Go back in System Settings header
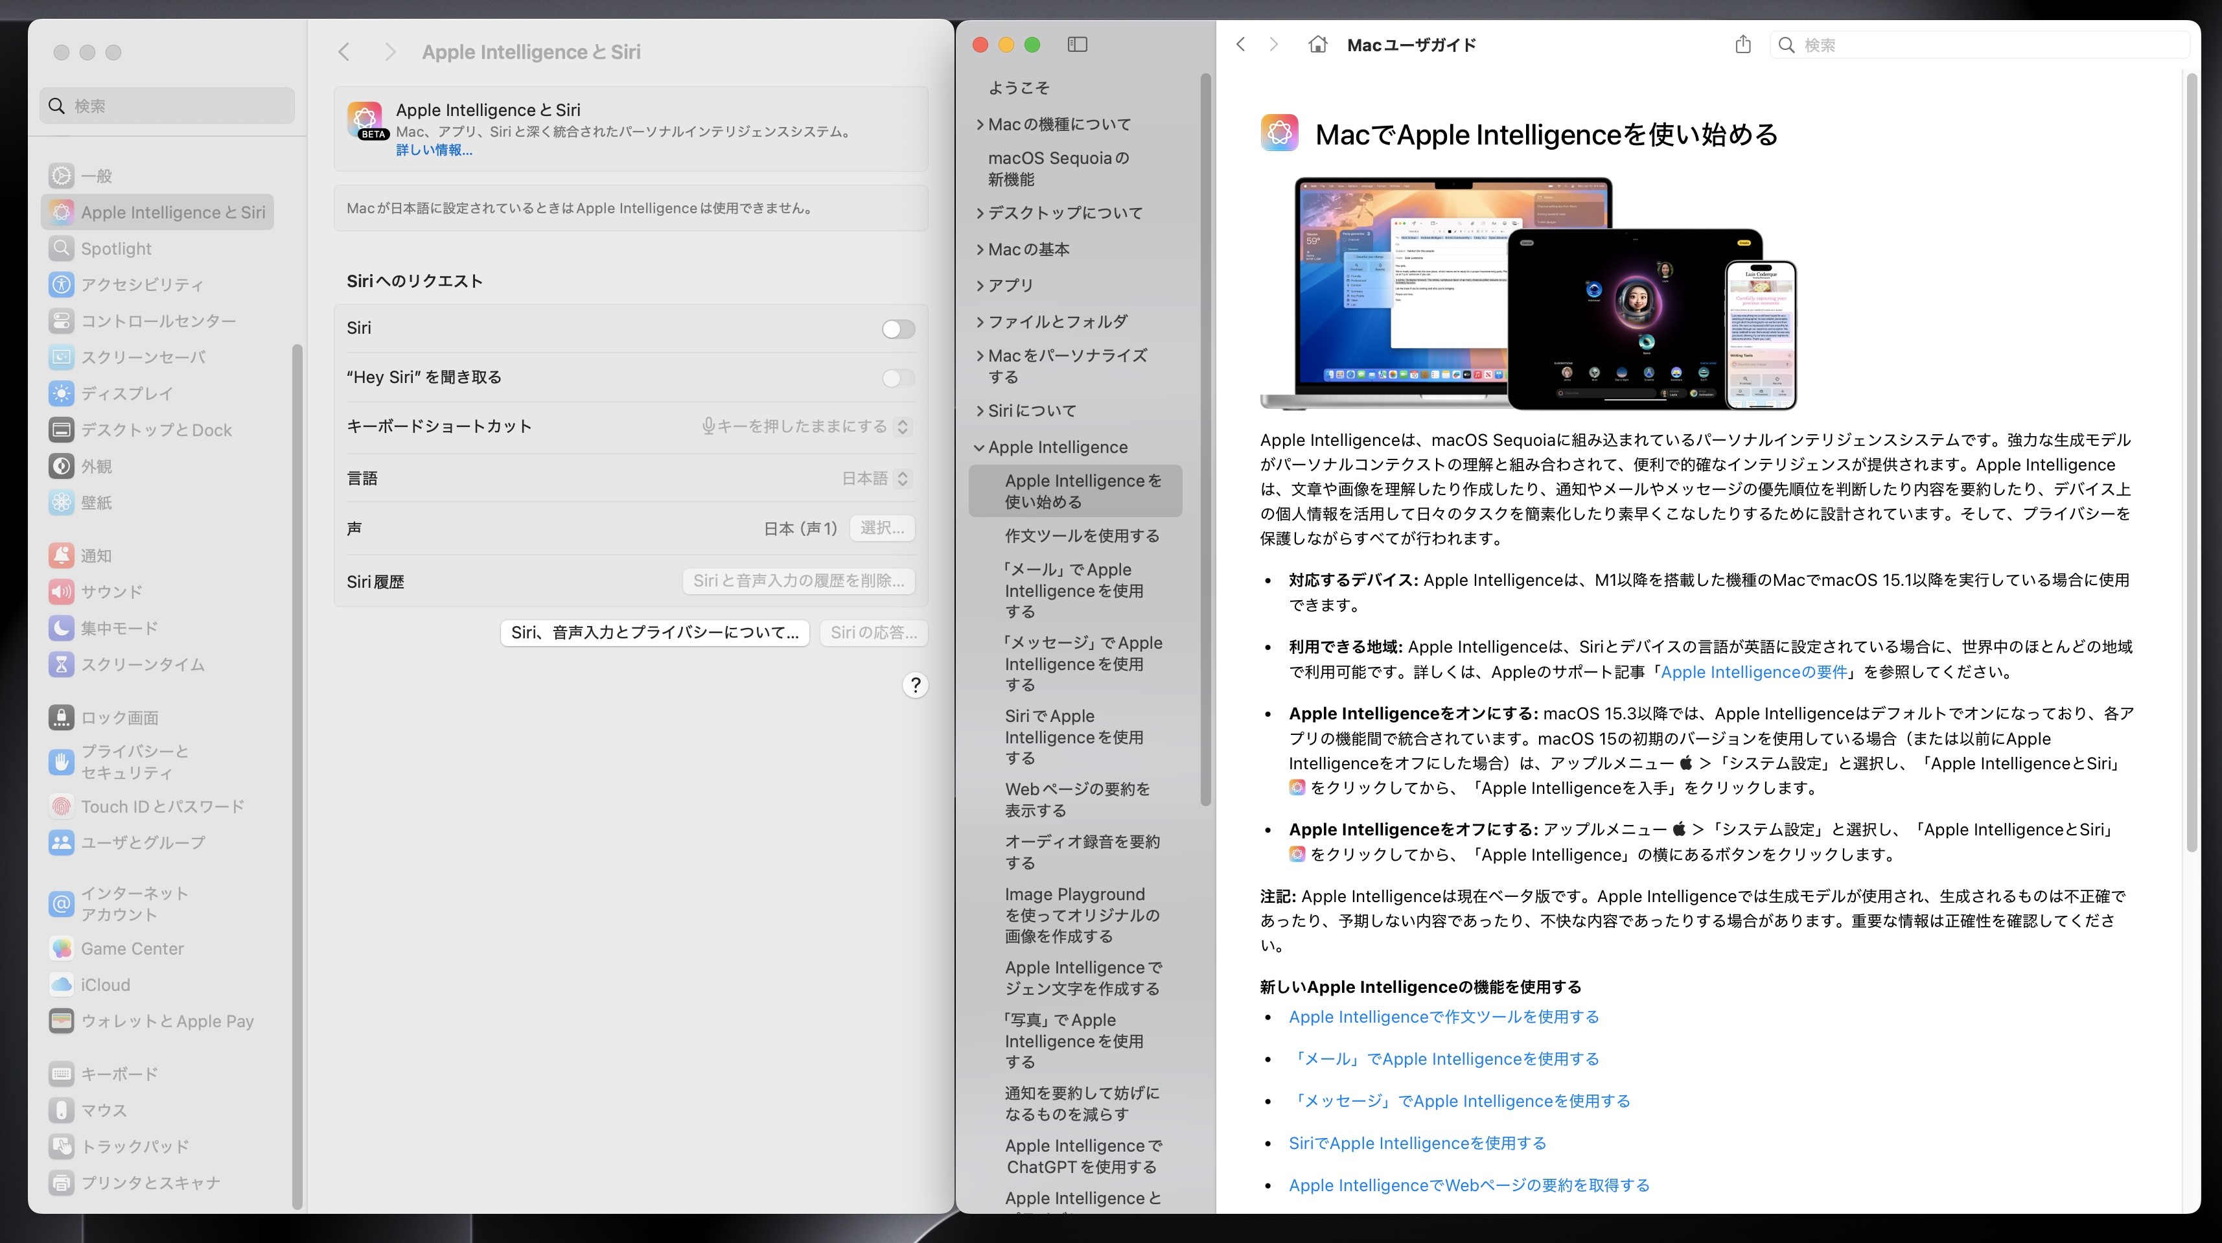Image resolution: width=2222 pixels, height=1243 pixels. [x=344, y=52]
